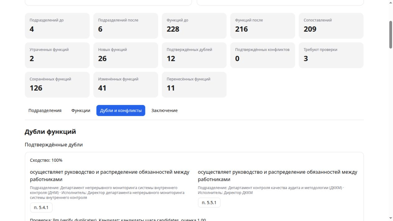Screen dimensions: 393x221
Task: Click the Перенесённых функций 11 card
Action: (x=194, y=85)
